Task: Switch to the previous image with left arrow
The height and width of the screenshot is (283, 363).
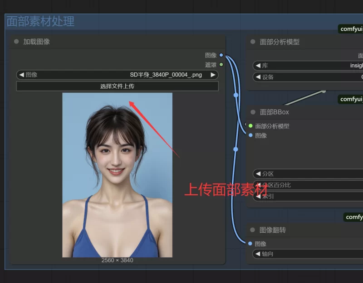Action: pyautogui.click(x=21, y=75)
